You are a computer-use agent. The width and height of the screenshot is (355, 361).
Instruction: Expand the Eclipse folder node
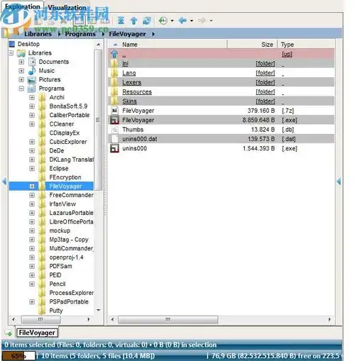tap(32, 169)
